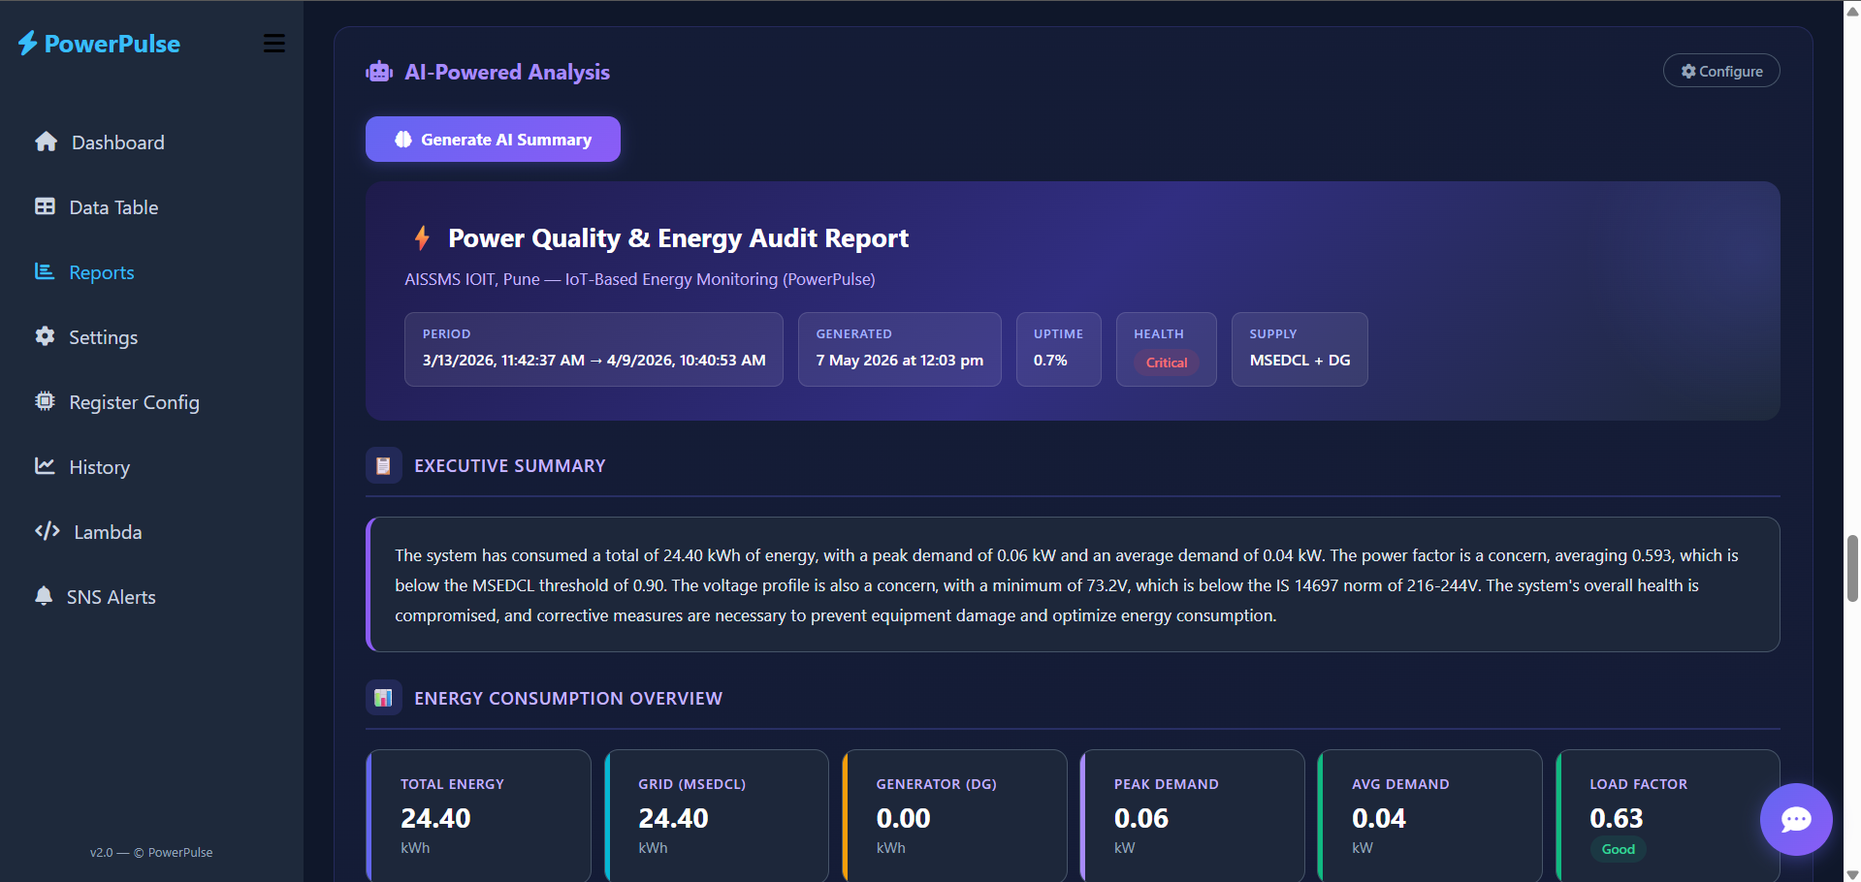Click the PERIOD date range card
The height and width of the screenshot is (882, 1861).
(594, 349)
